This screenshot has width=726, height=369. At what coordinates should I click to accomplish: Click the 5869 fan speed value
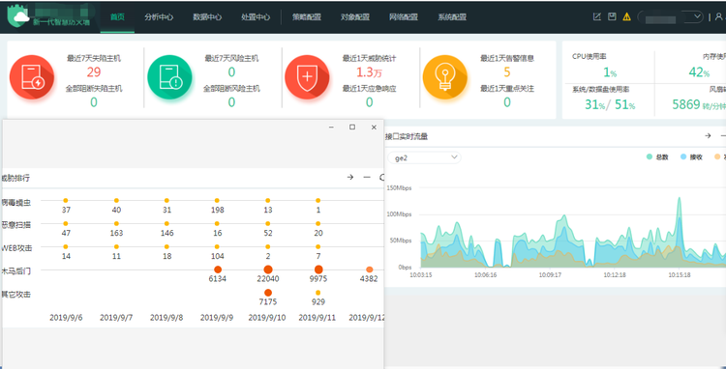[x=685, y=105]
